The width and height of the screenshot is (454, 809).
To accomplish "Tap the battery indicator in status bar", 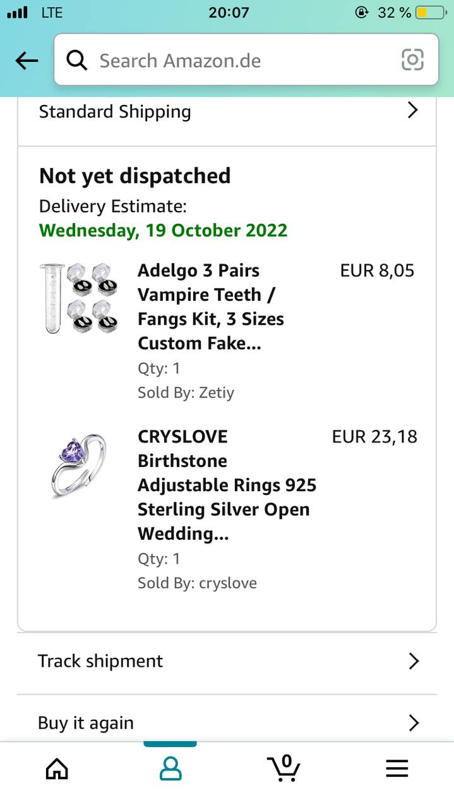I will (x=430, y=13).
